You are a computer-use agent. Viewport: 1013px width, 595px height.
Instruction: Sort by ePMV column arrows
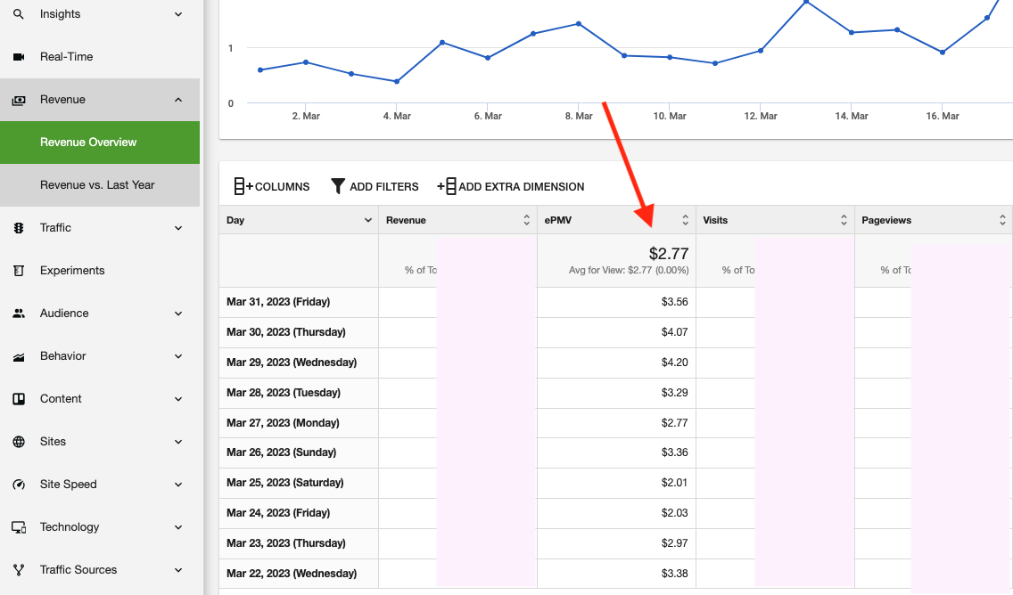click(685, 220)
